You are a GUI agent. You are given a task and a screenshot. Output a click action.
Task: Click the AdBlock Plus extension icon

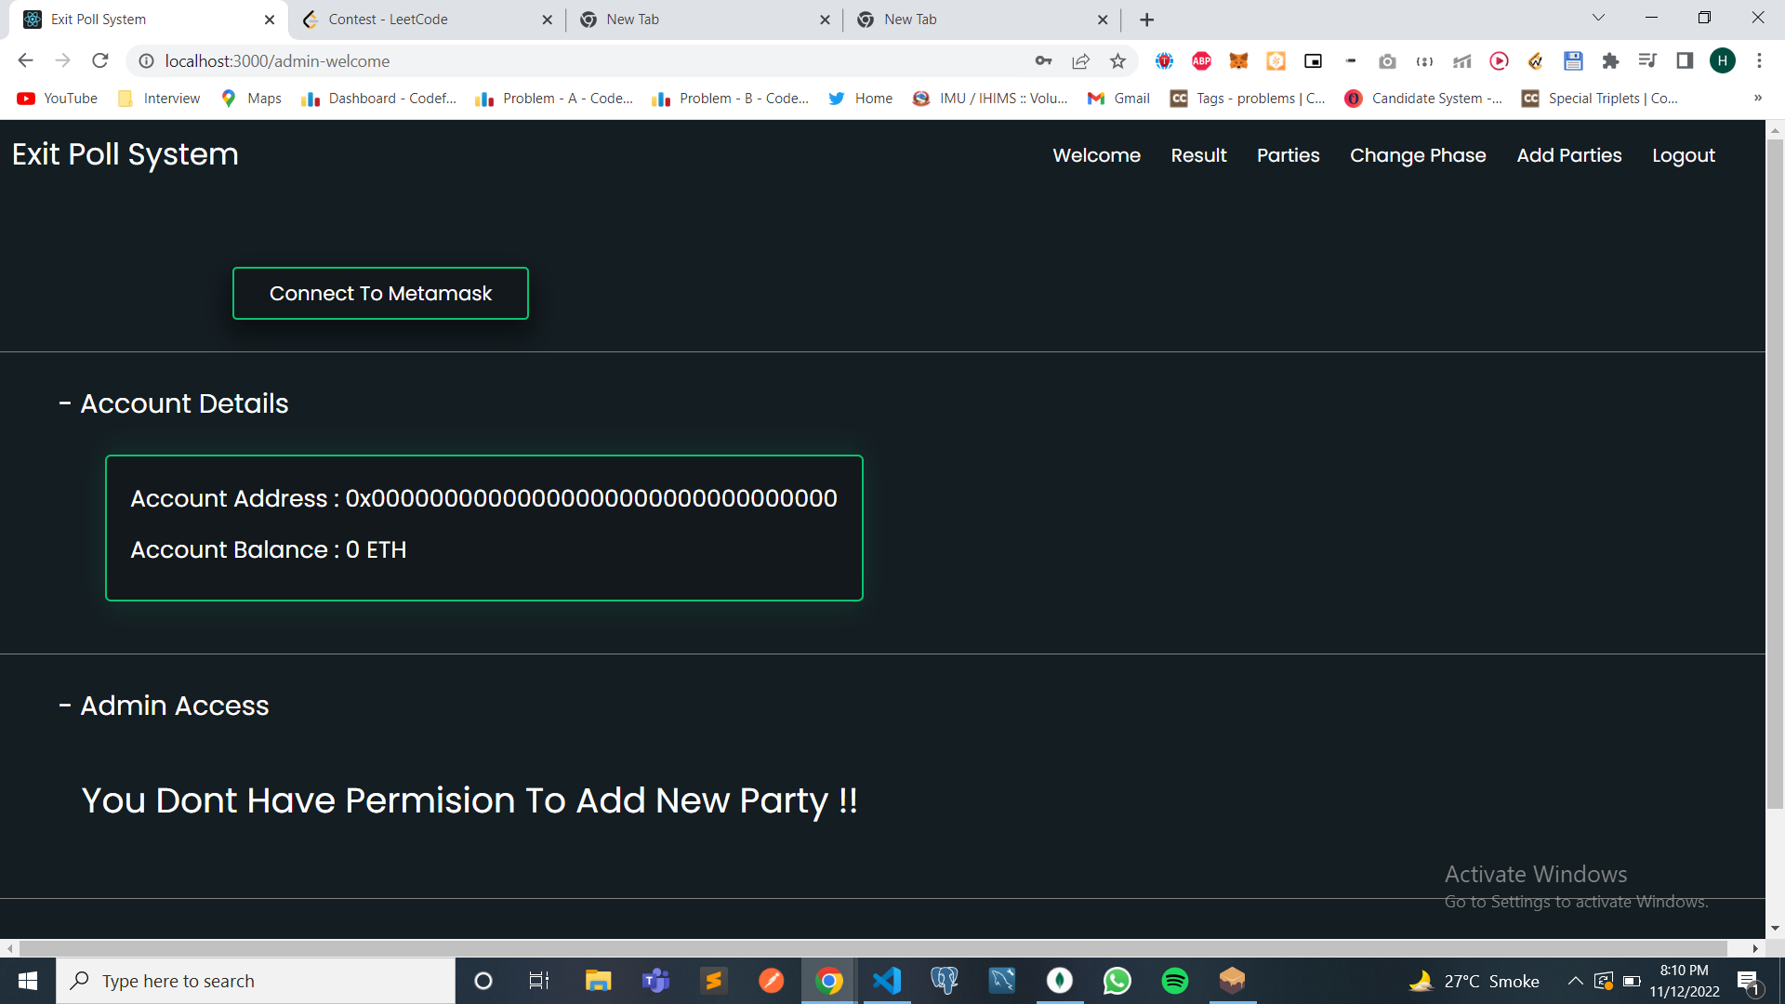[1201, 61]
